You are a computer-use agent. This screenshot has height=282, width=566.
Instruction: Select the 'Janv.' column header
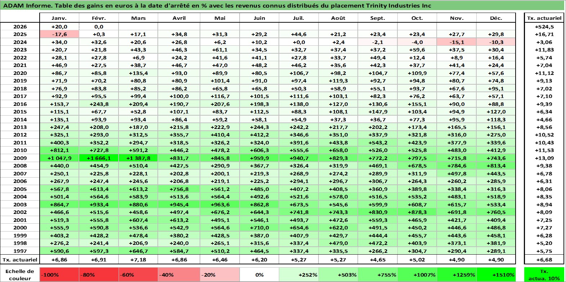pos(59,18)
